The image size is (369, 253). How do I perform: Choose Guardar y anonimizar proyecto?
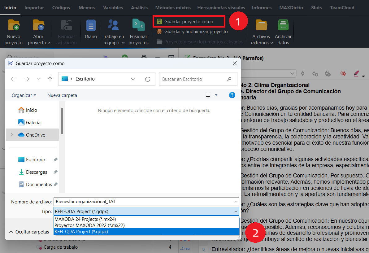pos(192,32)
